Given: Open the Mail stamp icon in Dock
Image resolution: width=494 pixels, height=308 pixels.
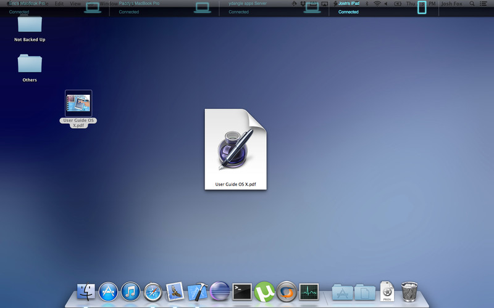Looking at the screenshot, I should [175, 291].
